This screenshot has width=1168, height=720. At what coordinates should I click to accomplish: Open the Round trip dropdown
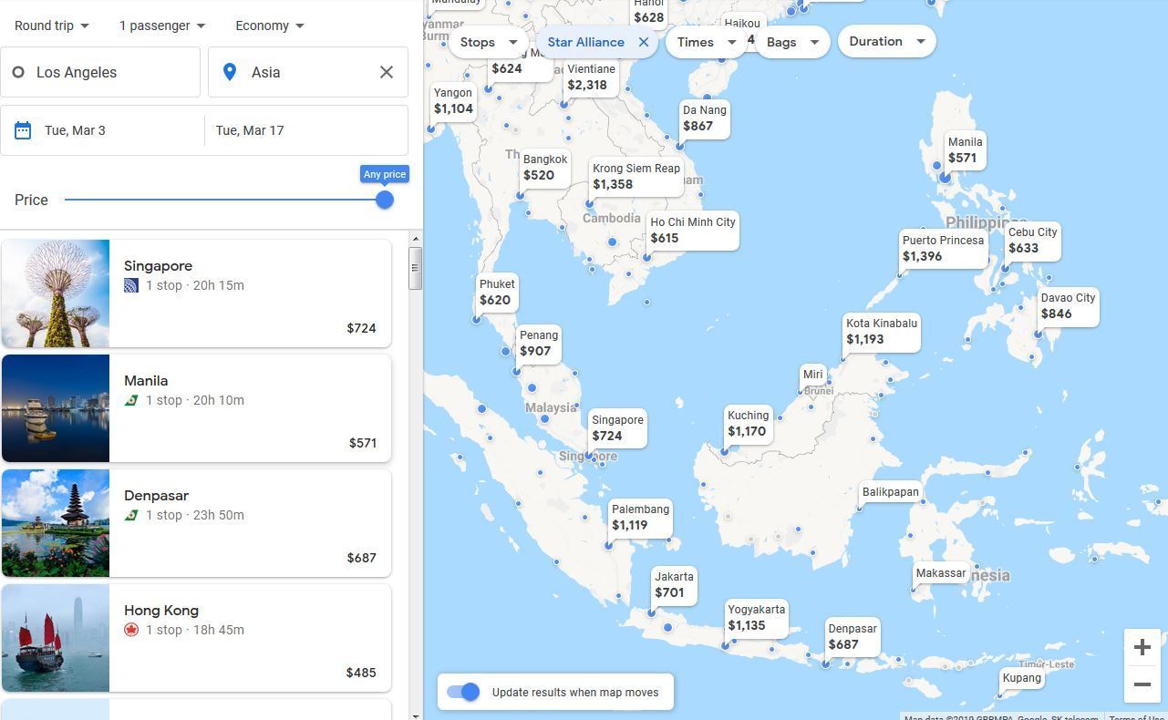52,26
